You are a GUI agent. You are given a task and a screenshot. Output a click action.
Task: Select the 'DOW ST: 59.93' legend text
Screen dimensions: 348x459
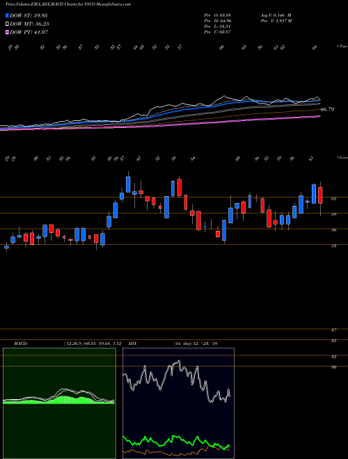(29, 15)
